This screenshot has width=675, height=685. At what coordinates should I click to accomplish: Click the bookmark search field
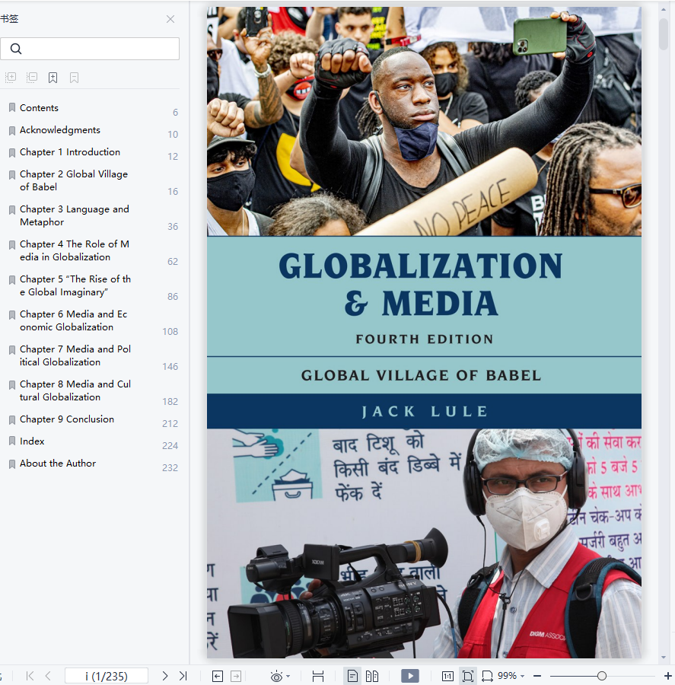(x=90, y=49)
